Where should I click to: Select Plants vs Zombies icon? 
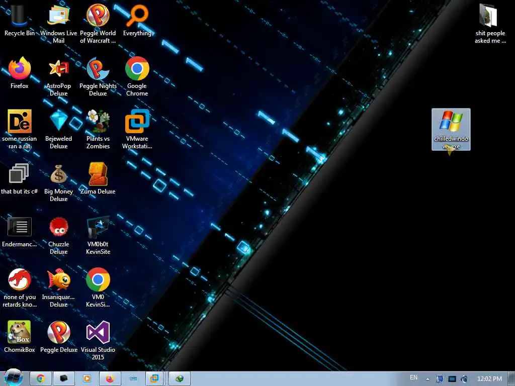coord(98,129)
